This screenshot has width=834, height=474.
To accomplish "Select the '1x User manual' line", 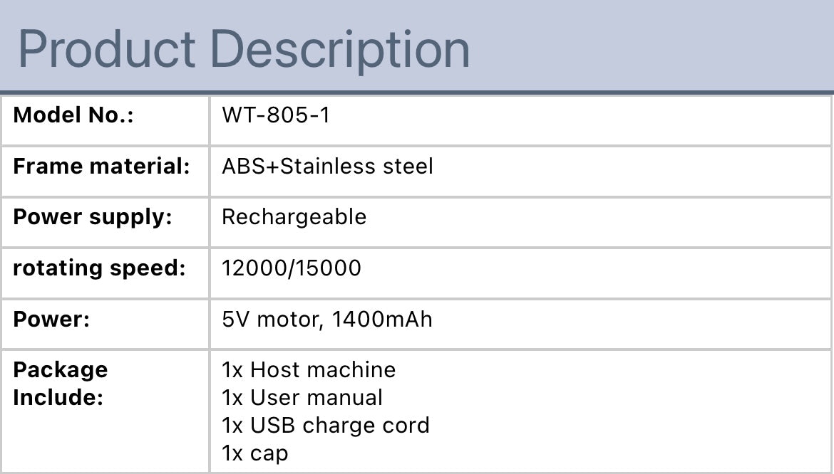I will coord(302,397).
